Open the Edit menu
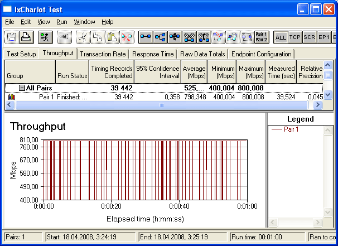Screen dimensions: 338x246 [x=26, y=22]
